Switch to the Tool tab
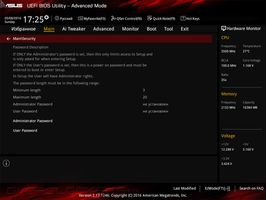This screenshot has width=266, height=200. 168,29
